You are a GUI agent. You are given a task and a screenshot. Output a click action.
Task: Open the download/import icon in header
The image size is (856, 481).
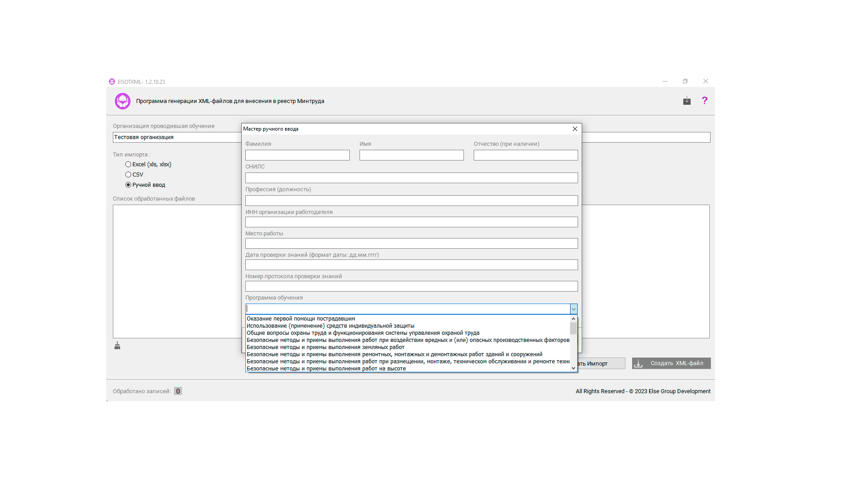click(x=687, y=101)
